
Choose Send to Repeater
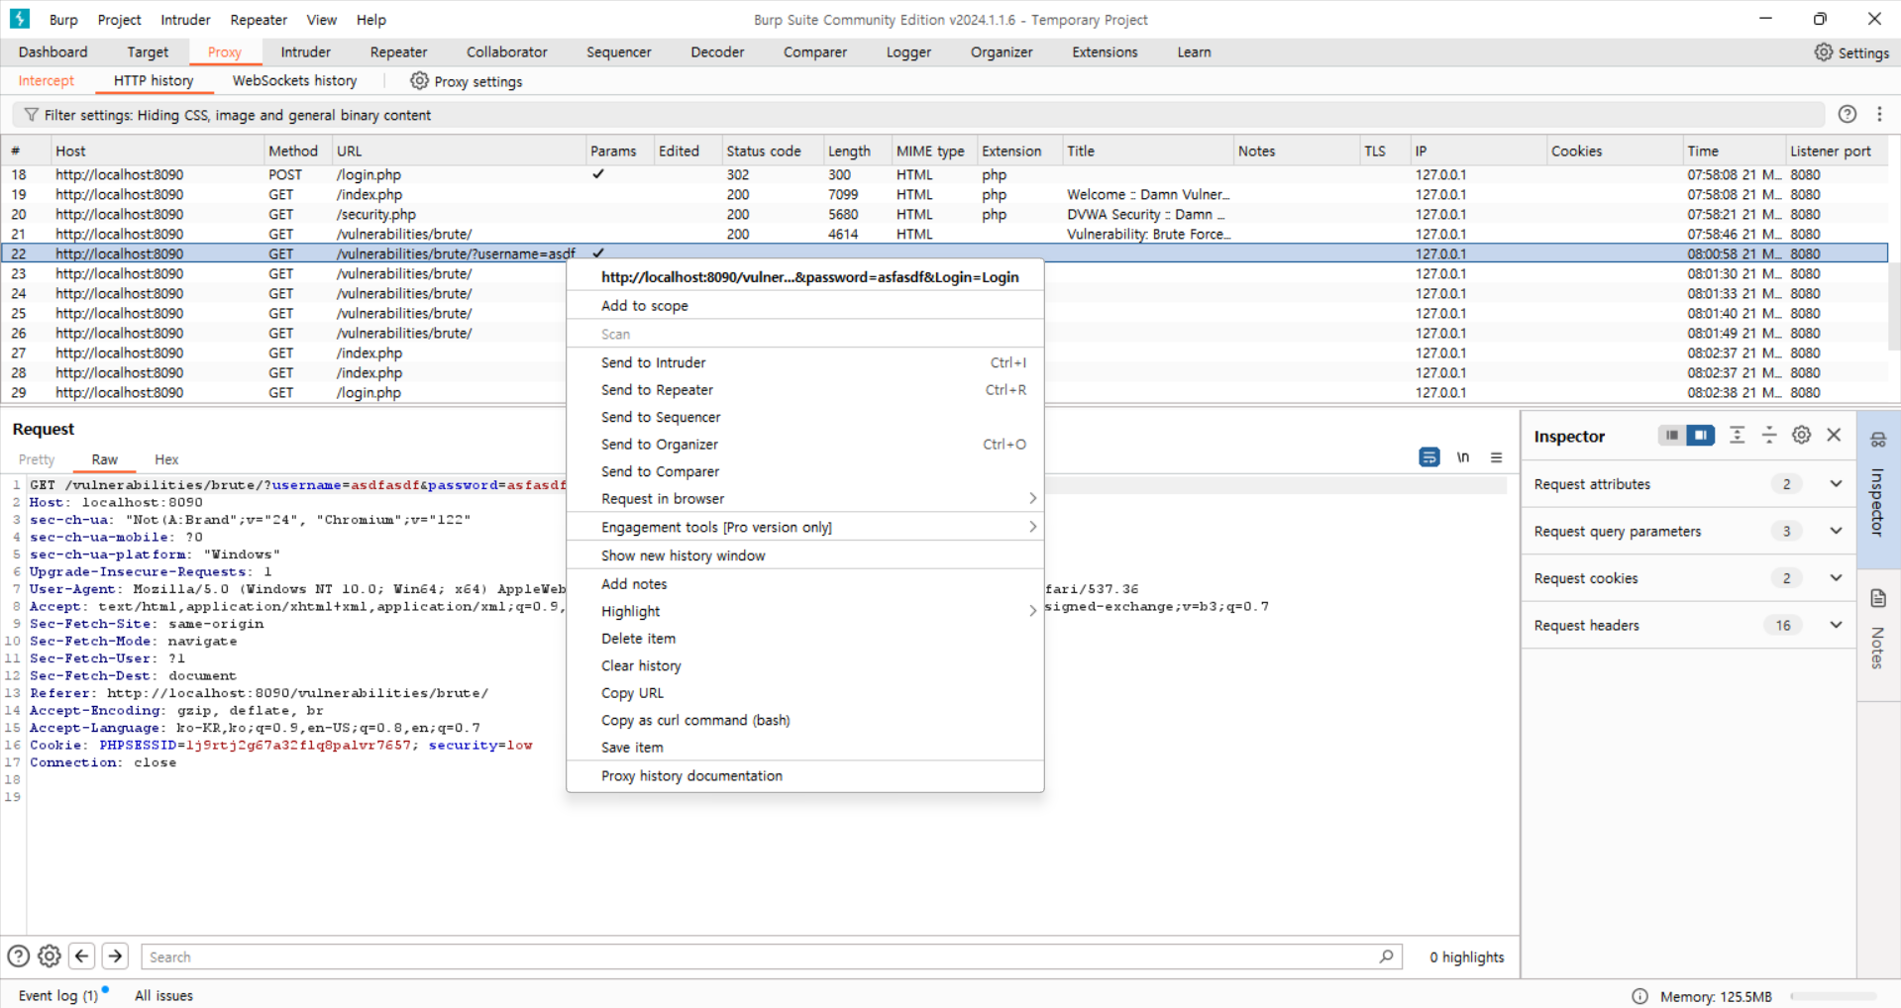click(x=805, y=390)
